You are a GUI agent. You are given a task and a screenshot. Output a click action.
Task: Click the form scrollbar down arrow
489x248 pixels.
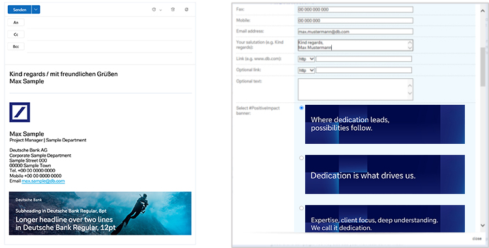click(x=482, y=225)
